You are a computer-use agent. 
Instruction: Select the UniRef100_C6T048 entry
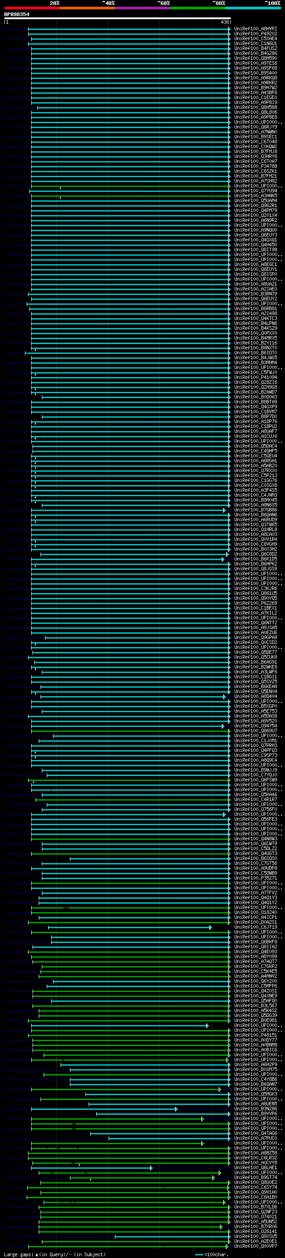coord(255,141)
